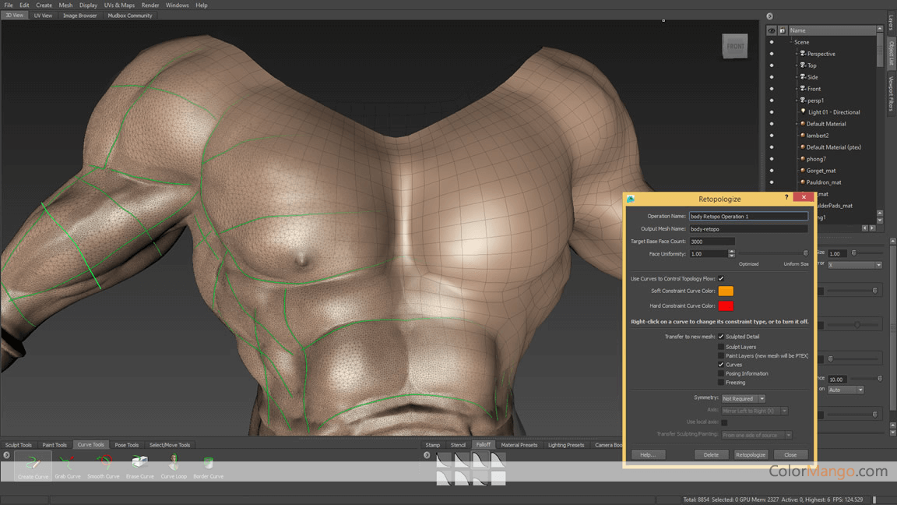Viewport: 897px width, 505px height.
Task: Click the Perspective camera icon in Object List
Action: [x=804, y=53]
